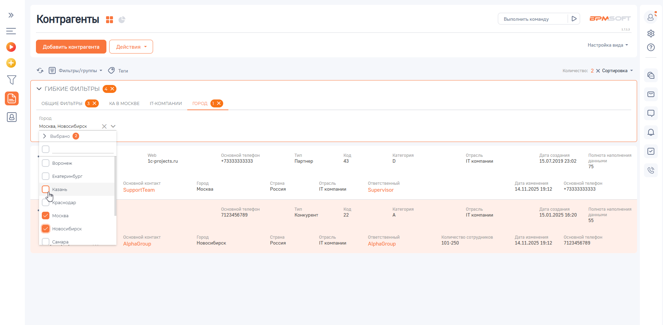Screen dimensions: 663x325
Task: Click Добавить контрагента button
Action: pos(71,47)
